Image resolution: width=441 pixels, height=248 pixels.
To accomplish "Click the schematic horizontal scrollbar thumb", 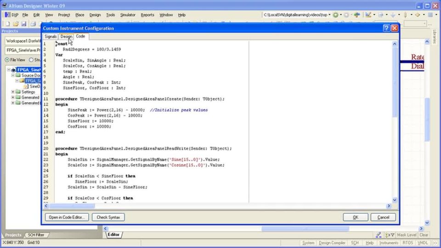I will point(305,229).
